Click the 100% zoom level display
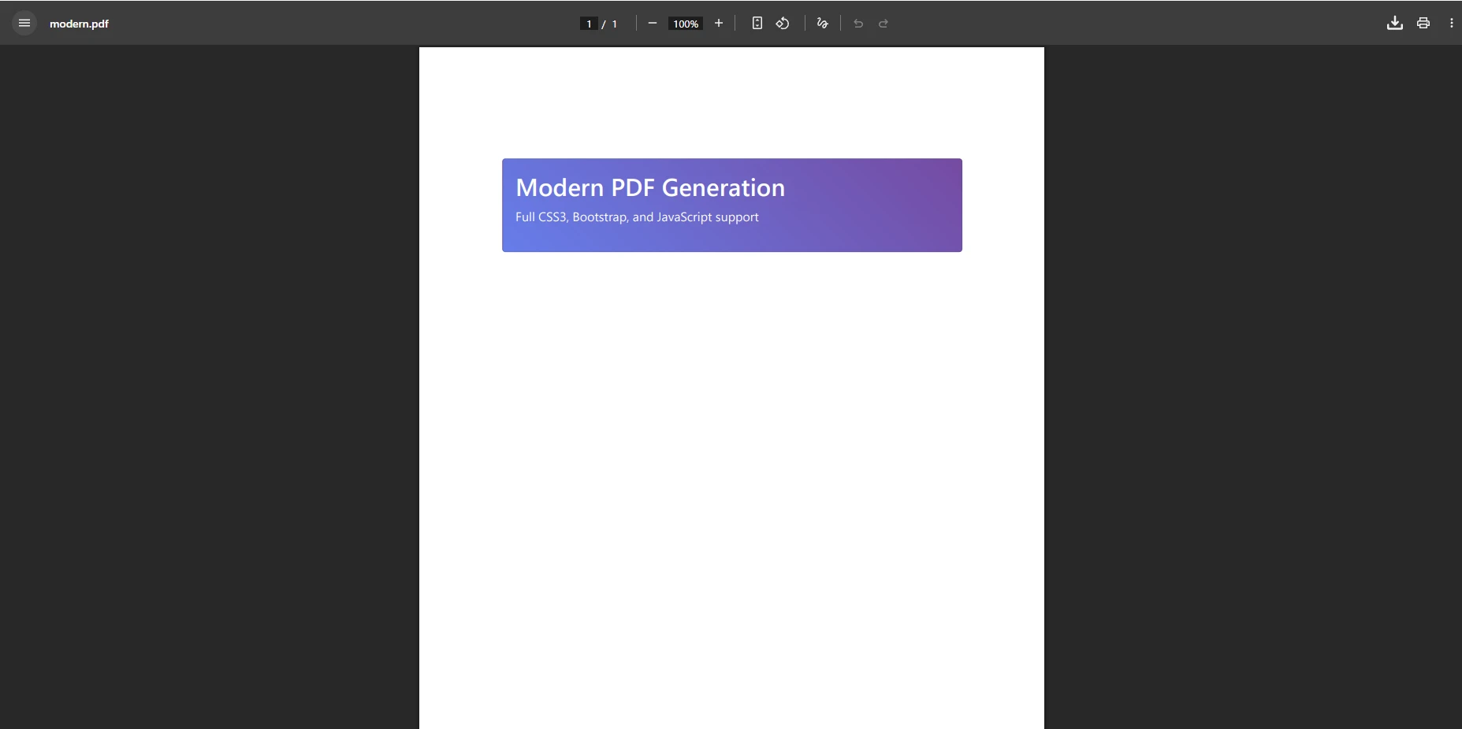 click(685, 24)
